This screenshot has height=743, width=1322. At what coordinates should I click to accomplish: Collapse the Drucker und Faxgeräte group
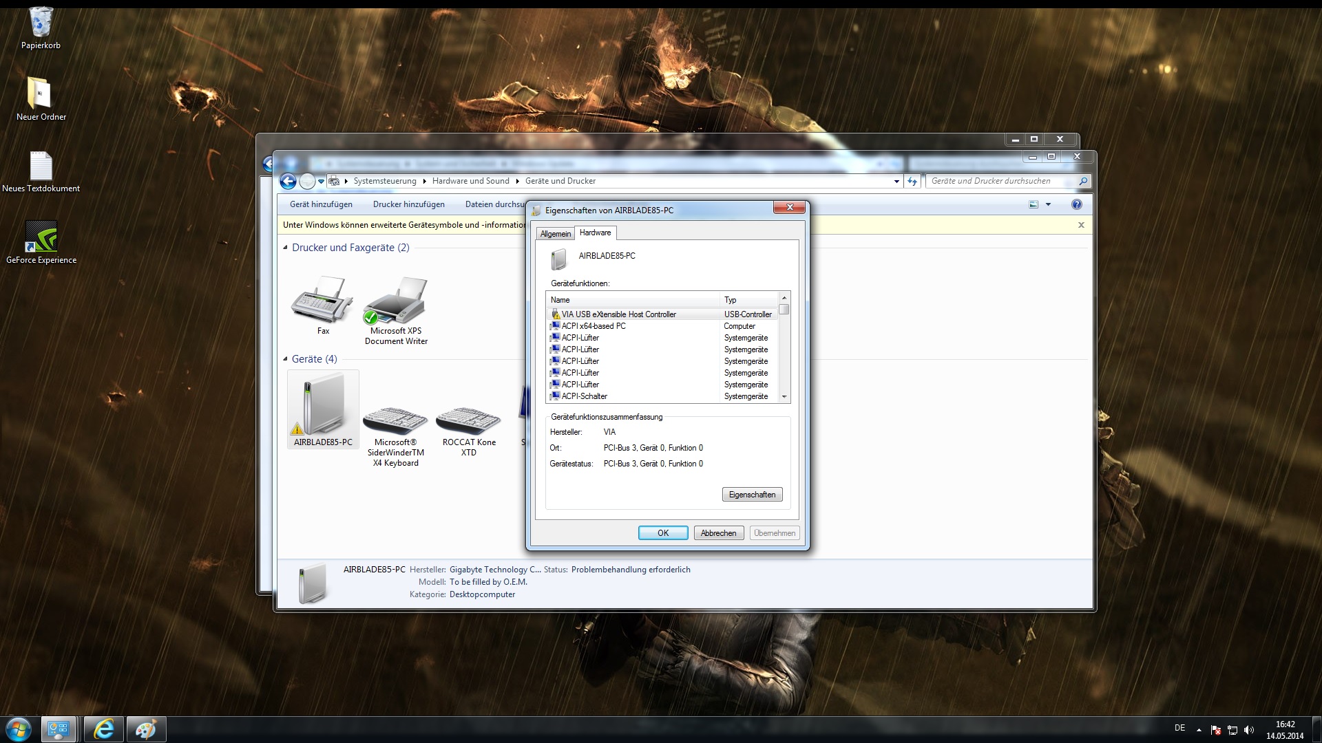pyautogui.click(x=285, y=248)
